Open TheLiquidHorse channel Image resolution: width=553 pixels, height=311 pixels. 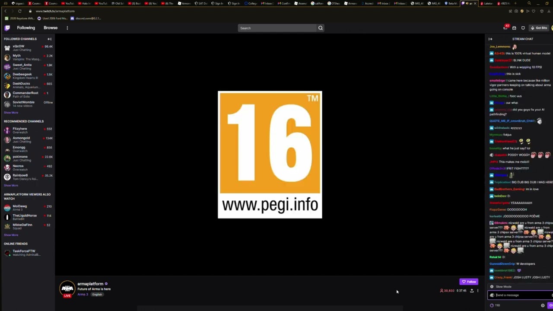(x=28, y=217)
